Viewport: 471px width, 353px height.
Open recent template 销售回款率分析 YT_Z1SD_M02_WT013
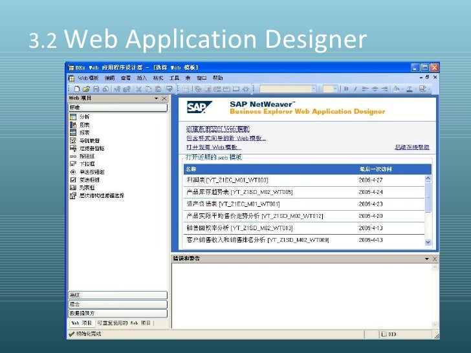[x=304, y=228]
